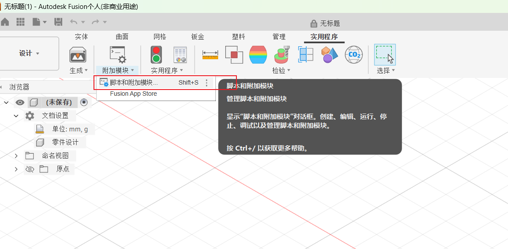Select the Measure ruler tool

210,55
